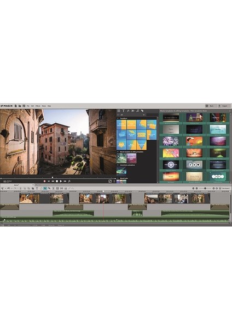Open the 'all' filter dropdown in media pool
The image size is (232, 329).
(x=132, y=115)
